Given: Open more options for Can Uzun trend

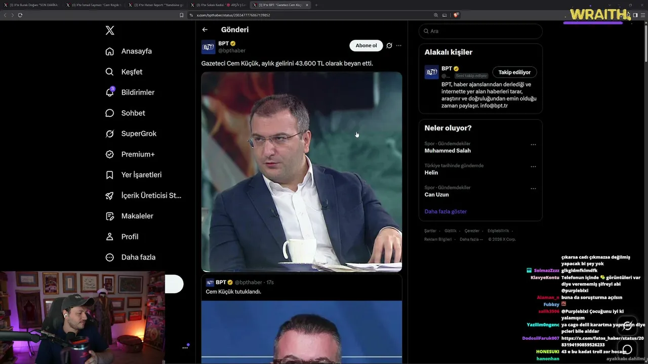Looking at the screenshot, I should [533, 189].
